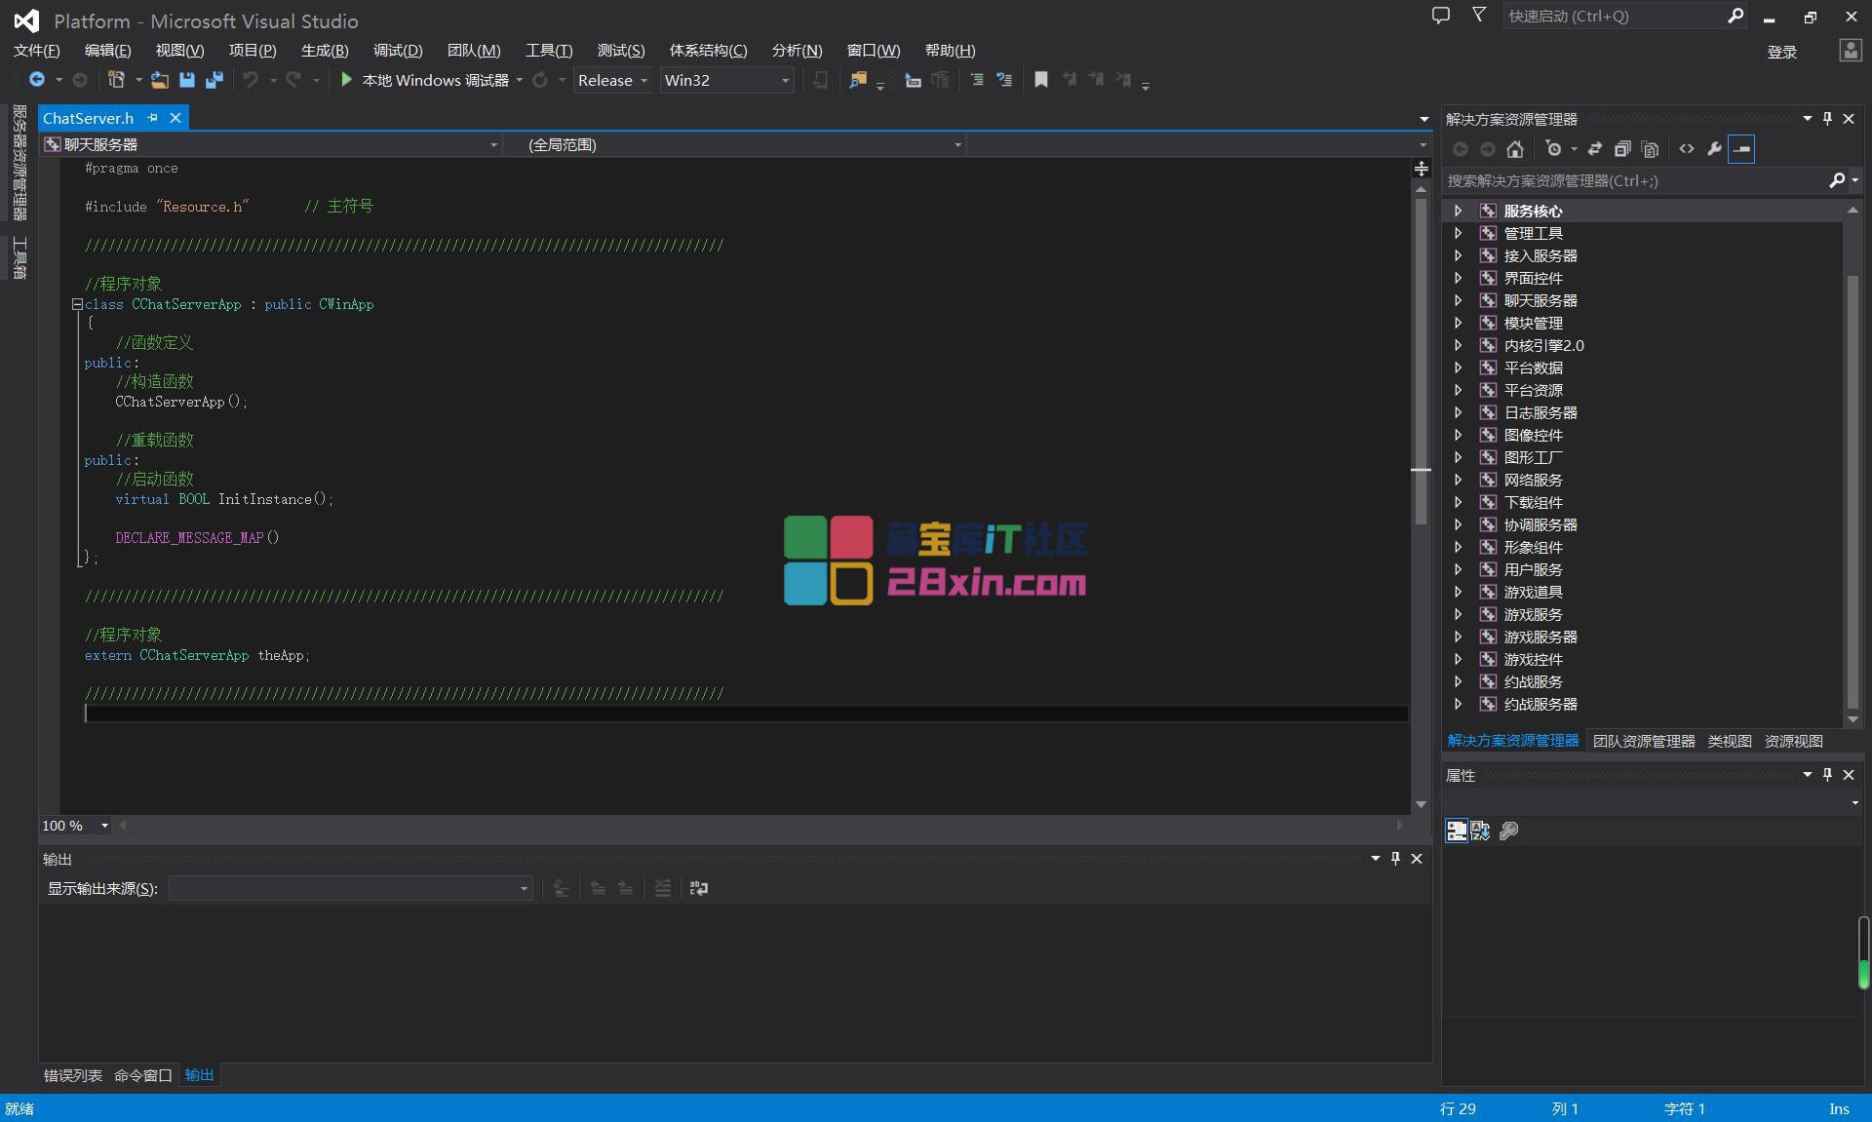Toggle the bookmark icon in toolbar
The image size is (1872, 1122).
[1041, 80]
